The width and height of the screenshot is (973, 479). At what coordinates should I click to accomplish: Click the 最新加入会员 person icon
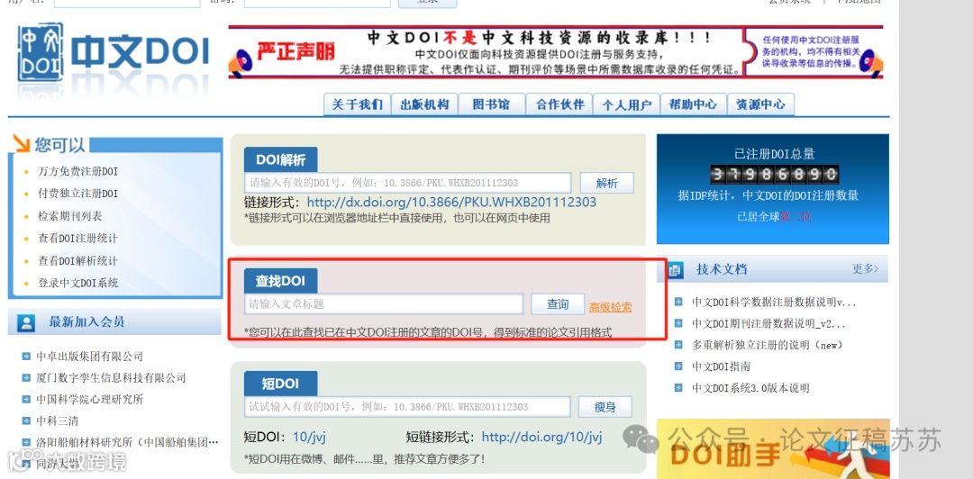pyautogui.click(x=25, y=322)
